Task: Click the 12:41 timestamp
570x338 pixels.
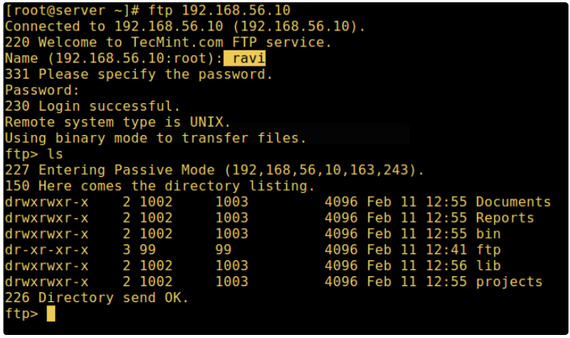Action: tap(446, 250)
